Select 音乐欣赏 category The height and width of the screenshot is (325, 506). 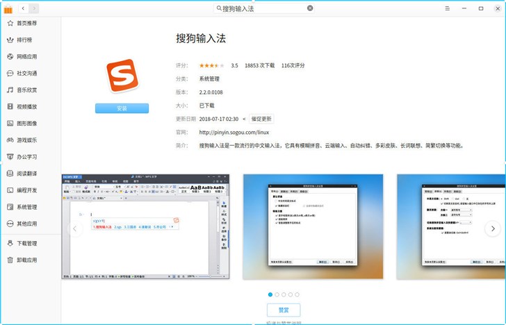pos(27,90)
